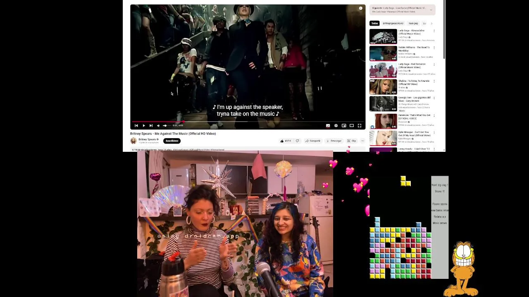Open Georgia Tom Gary Bromow thumbnail

(x=383, y=104)
